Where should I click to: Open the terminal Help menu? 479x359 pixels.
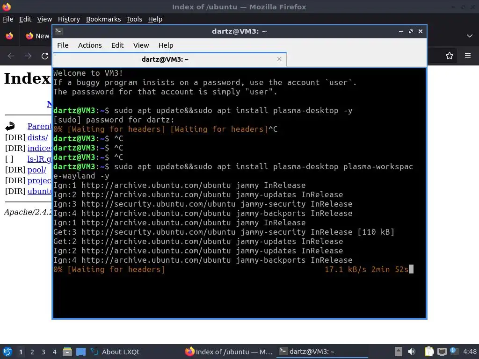(x=166, y=45)
